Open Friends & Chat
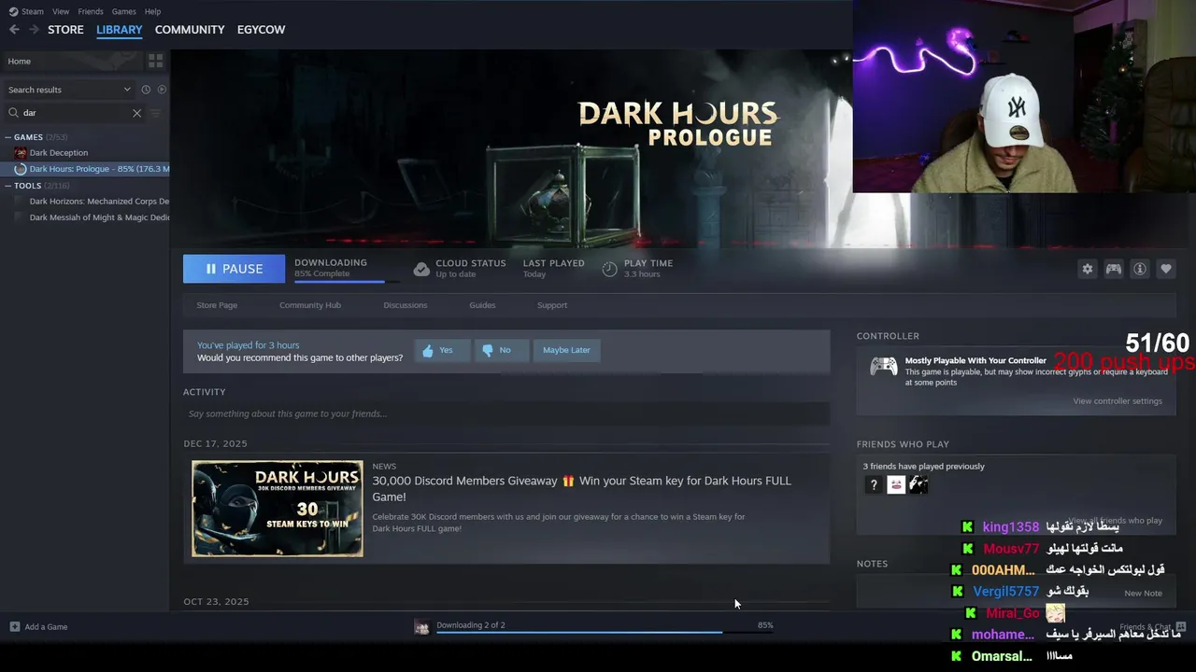 [x=1152, y=627]
